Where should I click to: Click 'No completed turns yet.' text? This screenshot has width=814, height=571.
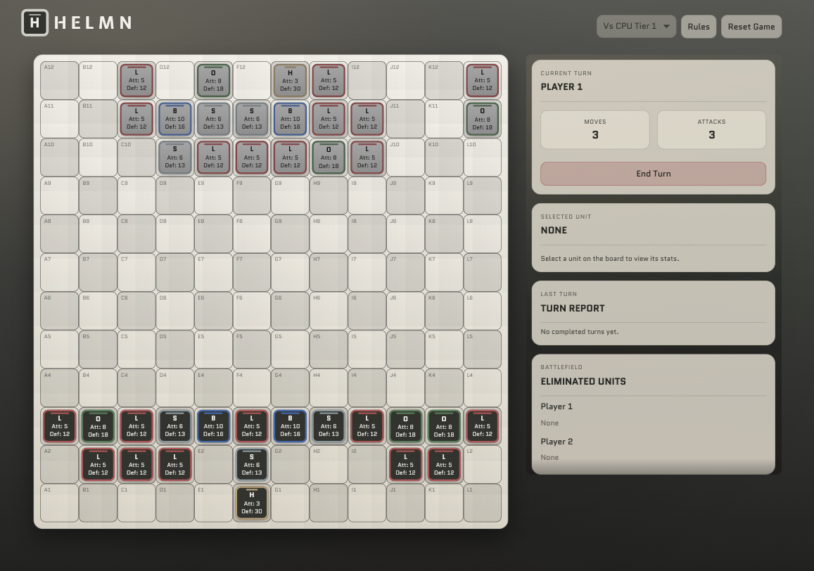point(579,332)
